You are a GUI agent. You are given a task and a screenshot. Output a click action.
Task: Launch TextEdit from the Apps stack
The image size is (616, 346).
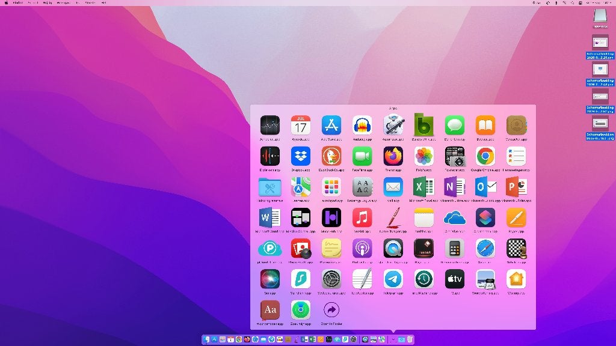[362, 279]
